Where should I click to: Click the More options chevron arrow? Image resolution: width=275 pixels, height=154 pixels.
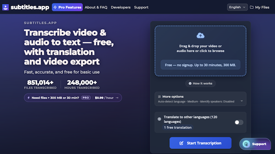tap(242, 101)
